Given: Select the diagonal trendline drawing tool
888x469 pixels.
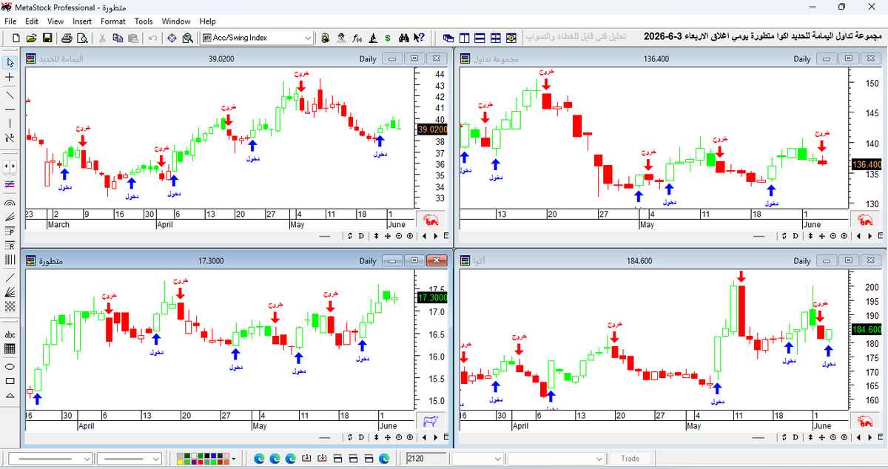Looking at the screenshot, I should point(10,95).
